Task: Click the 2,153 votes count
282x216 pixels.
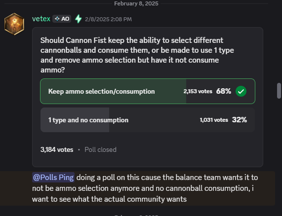Action: 198,91
